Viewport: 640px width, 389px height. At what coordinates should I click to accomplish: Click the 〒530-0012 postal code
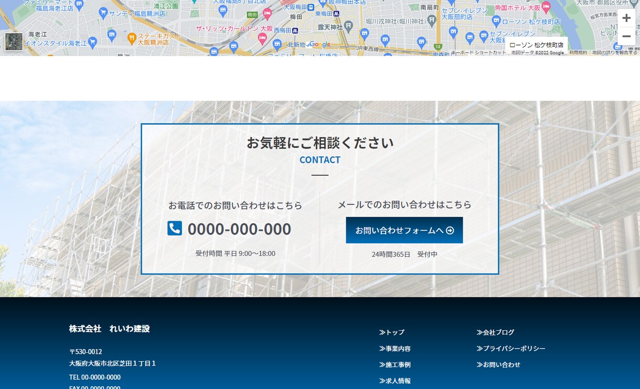(x=86, y=352)
